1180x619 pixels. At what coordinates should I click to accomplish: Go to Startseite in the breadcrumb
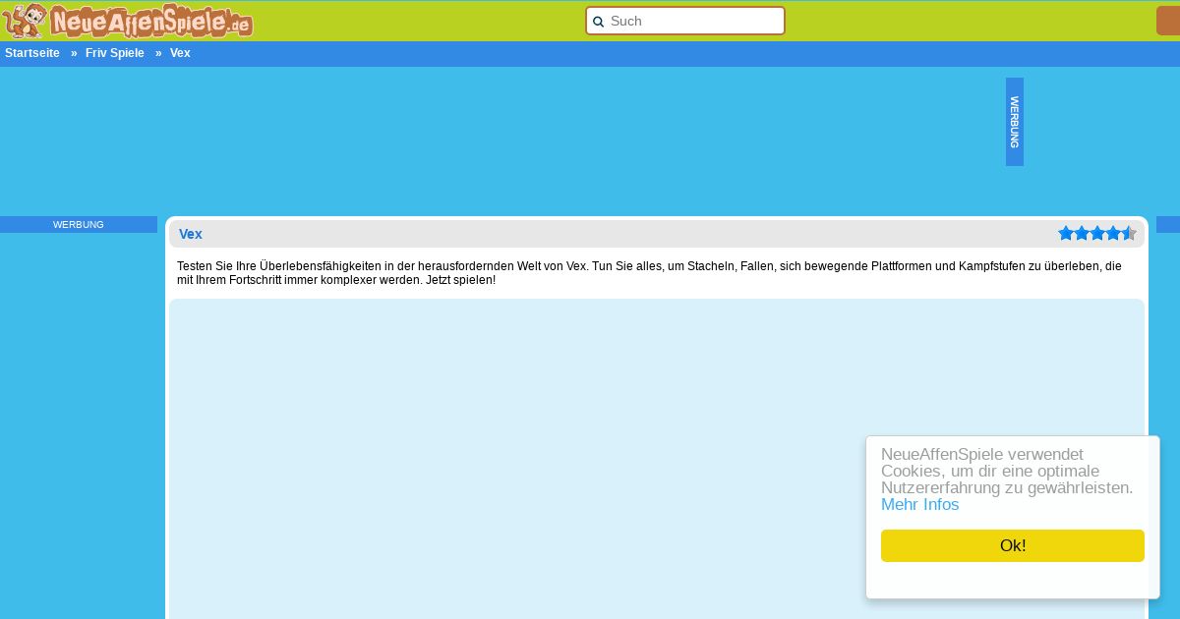click(32, 53)
